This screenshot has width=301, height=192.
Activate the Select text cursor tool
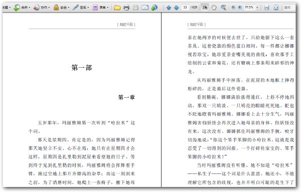pyautogui.click(x=205, y=8)
